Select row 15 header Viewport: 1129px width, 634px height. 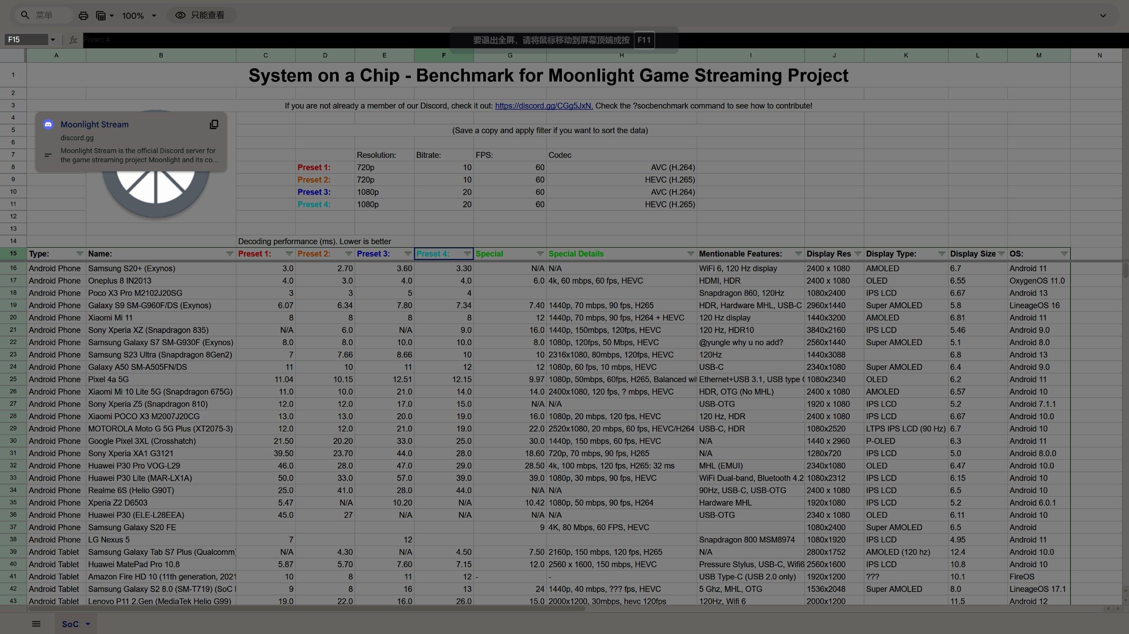[13, 254]
